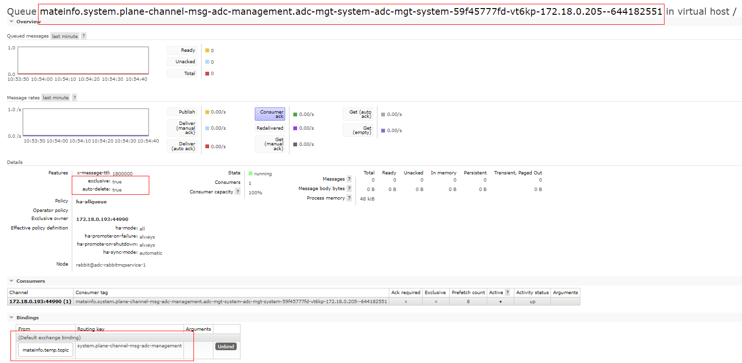Open help for Message rates
Screen dimensions: 742x363
click(74, 98)
